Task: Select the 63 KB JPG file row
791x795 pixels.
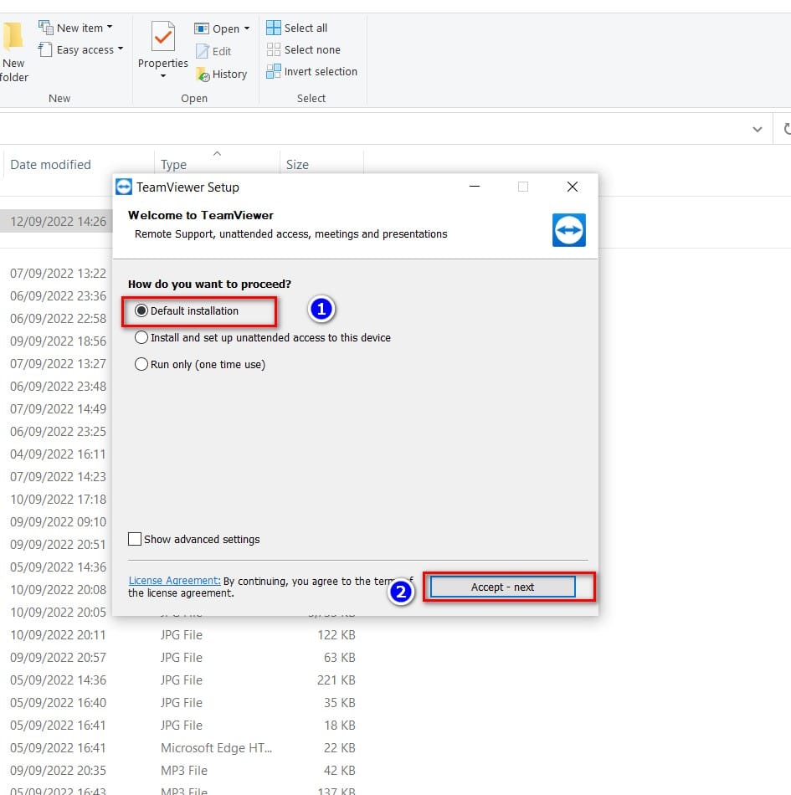Action: [x=182, y=658]
